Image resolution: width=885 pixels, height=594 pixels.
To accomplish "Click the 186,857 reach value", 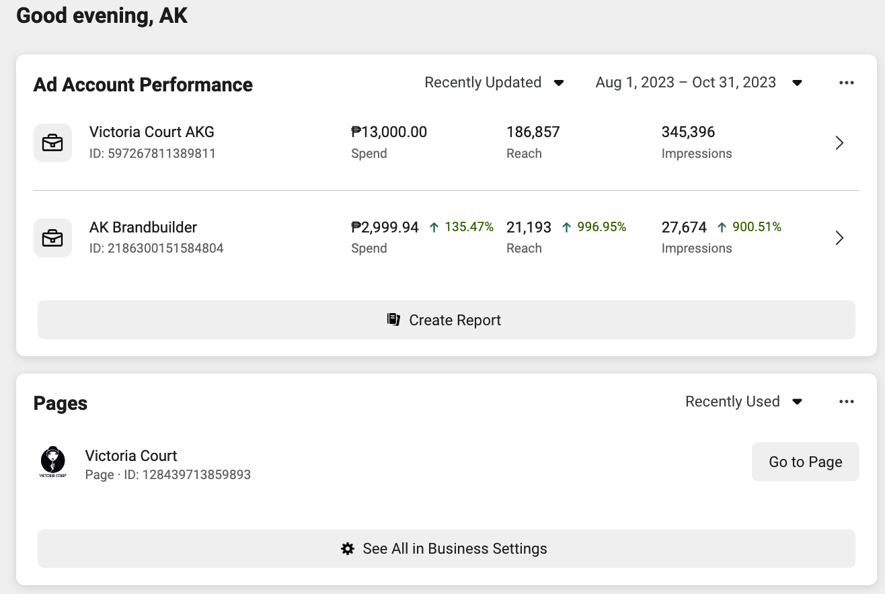I will [x=533, y=132].
